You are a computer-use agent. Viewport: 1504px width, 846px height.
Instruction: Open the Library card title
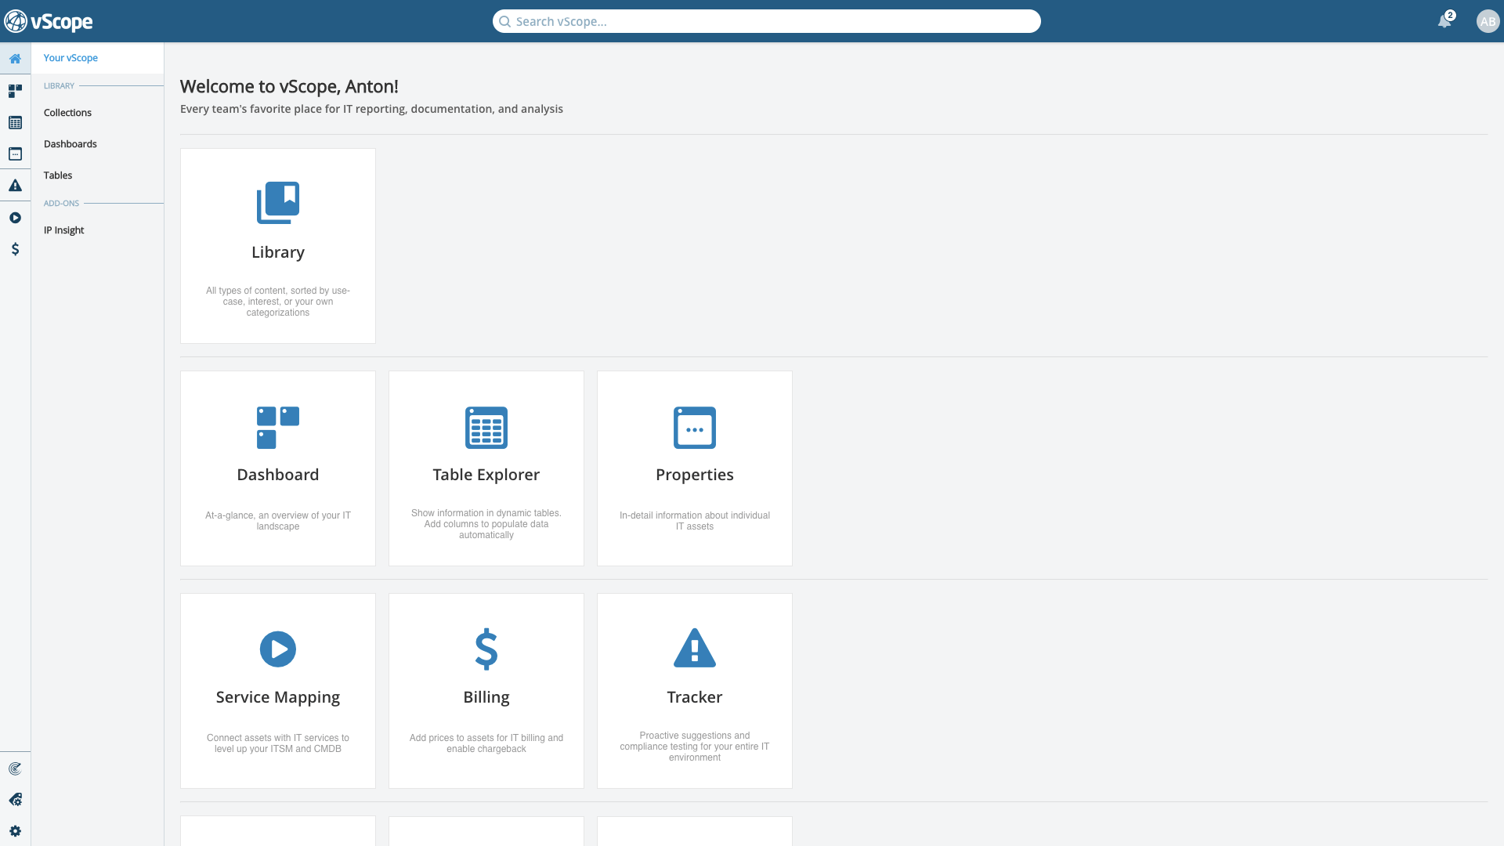(x=278, y=252)
